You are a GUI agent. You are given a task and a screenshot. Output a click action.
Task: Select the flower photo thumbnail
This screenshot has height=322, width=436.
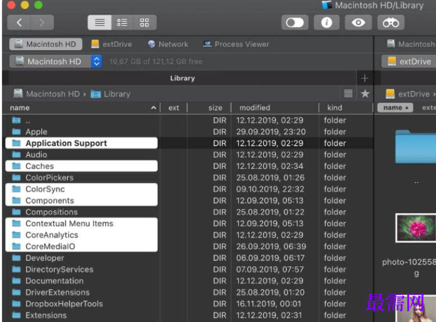[x=416, y=228]
